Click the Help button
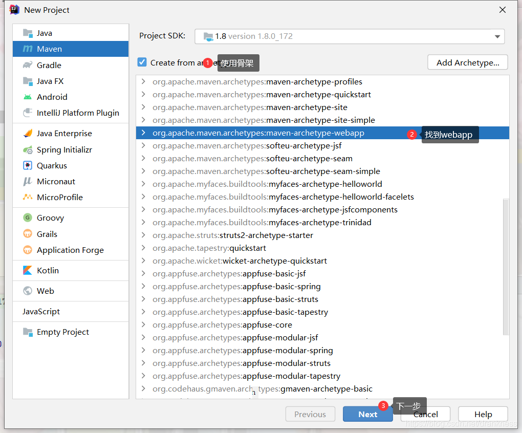The height and width of the screenshot is (433, 522). [483, 414]
